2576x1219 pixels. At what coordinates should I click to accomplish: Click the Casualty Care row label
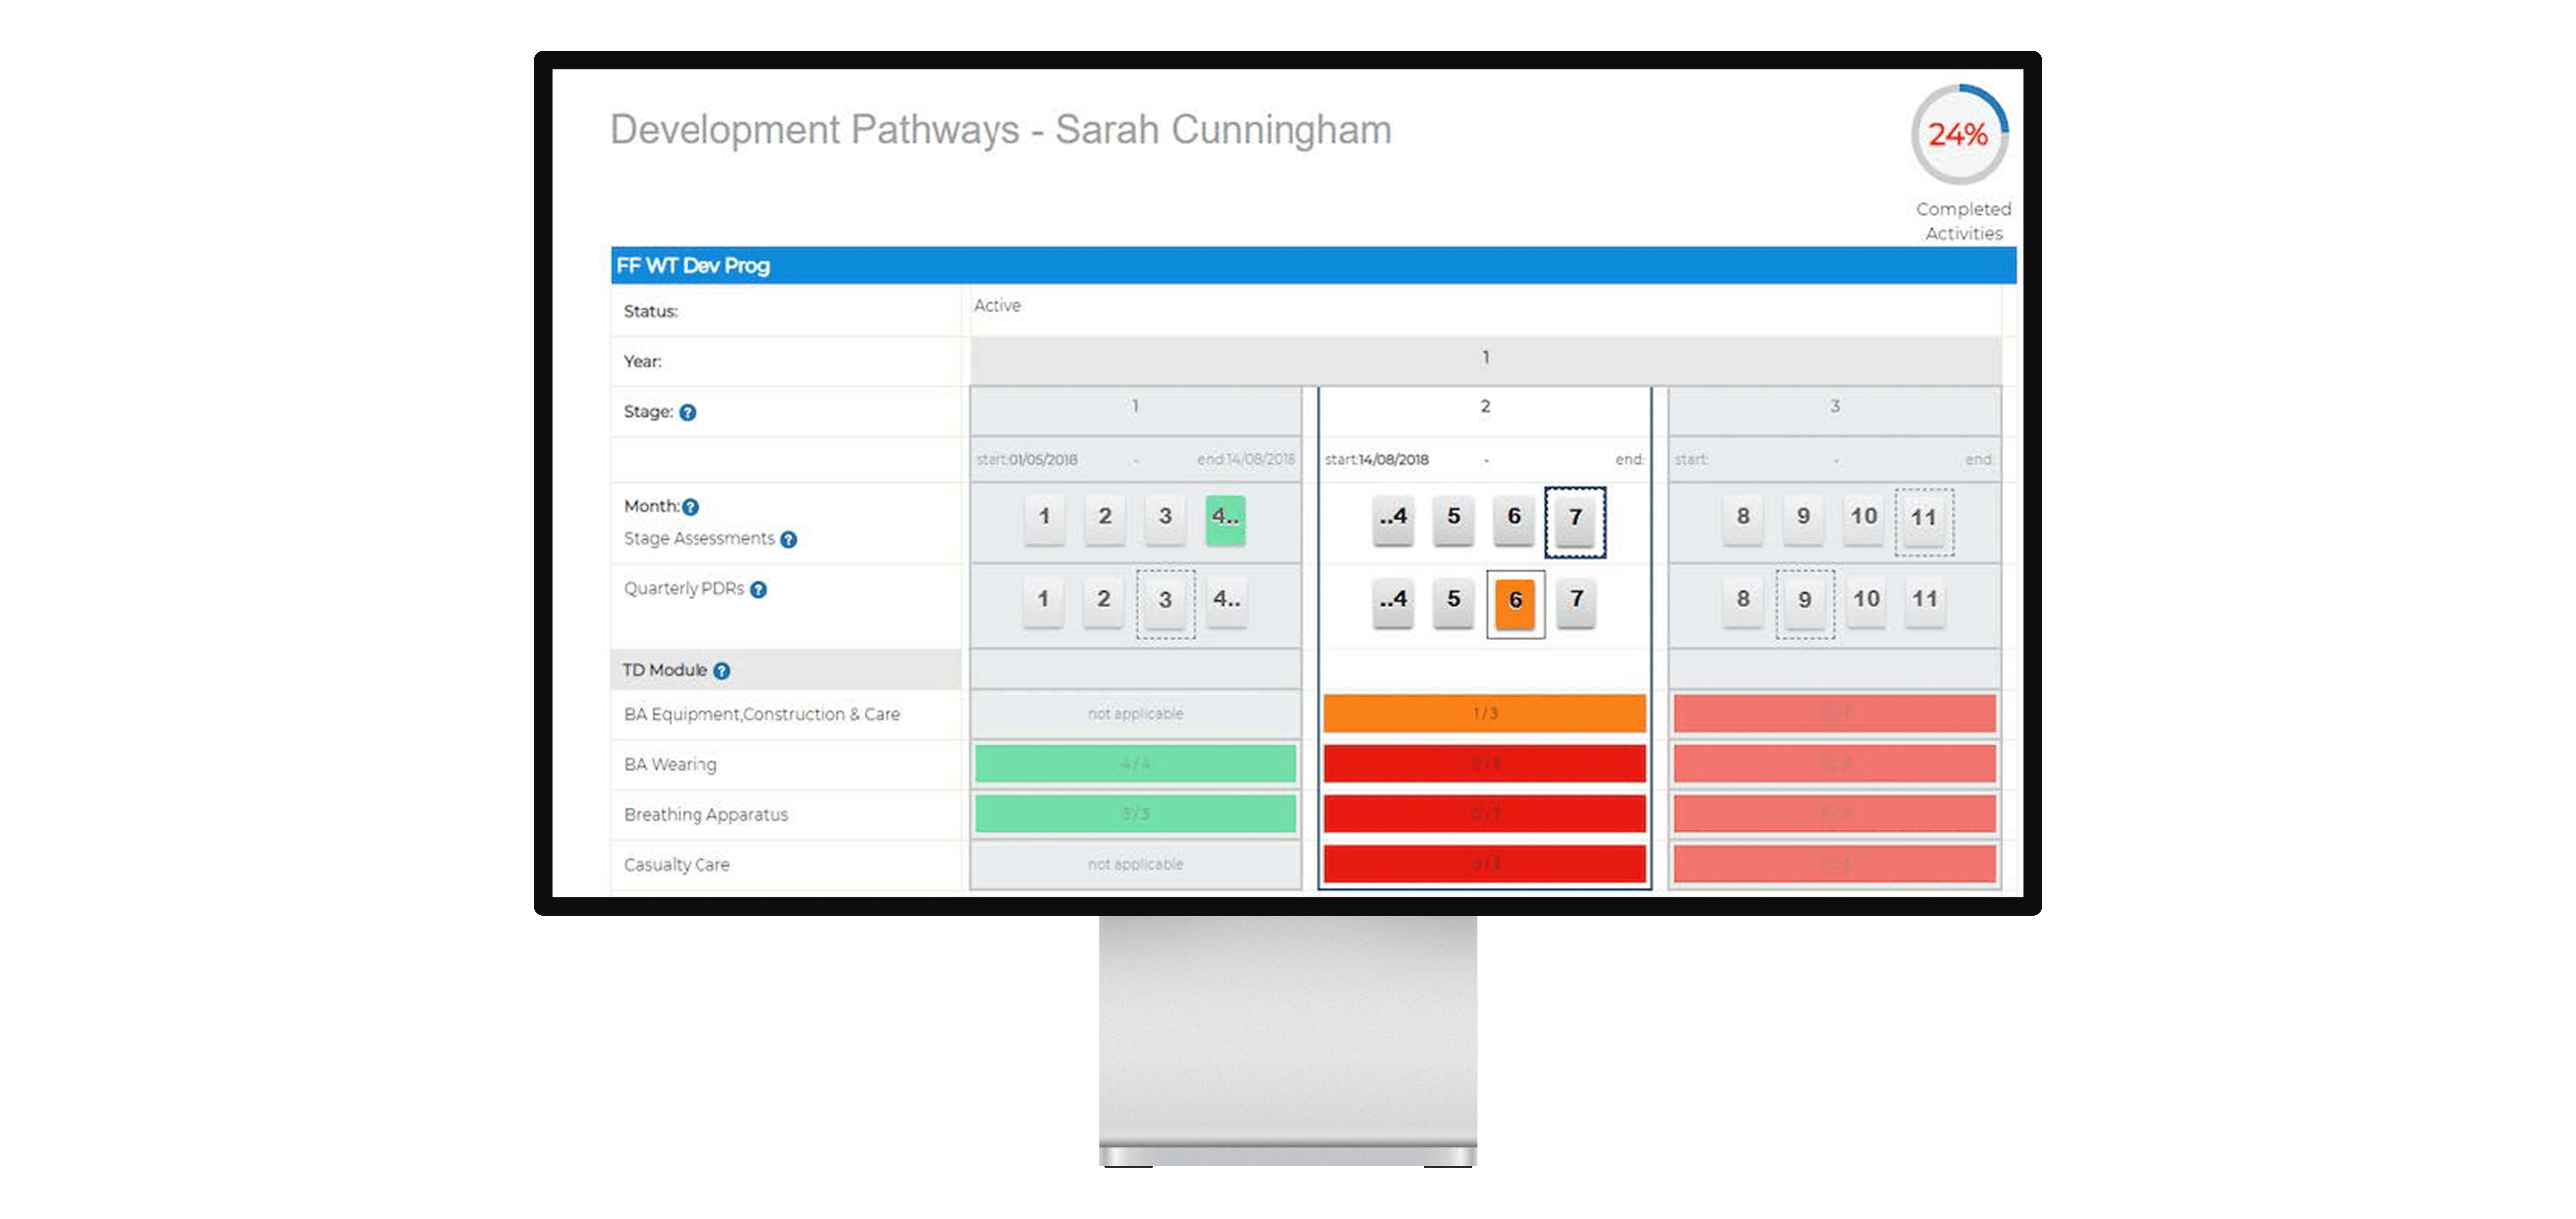(676, 865)
